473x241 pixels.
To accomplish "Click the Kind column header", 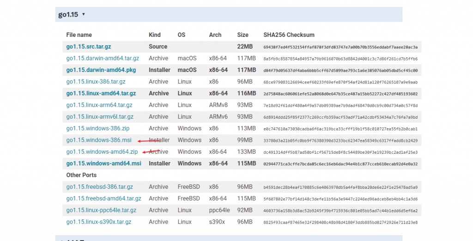I will 155,35.
